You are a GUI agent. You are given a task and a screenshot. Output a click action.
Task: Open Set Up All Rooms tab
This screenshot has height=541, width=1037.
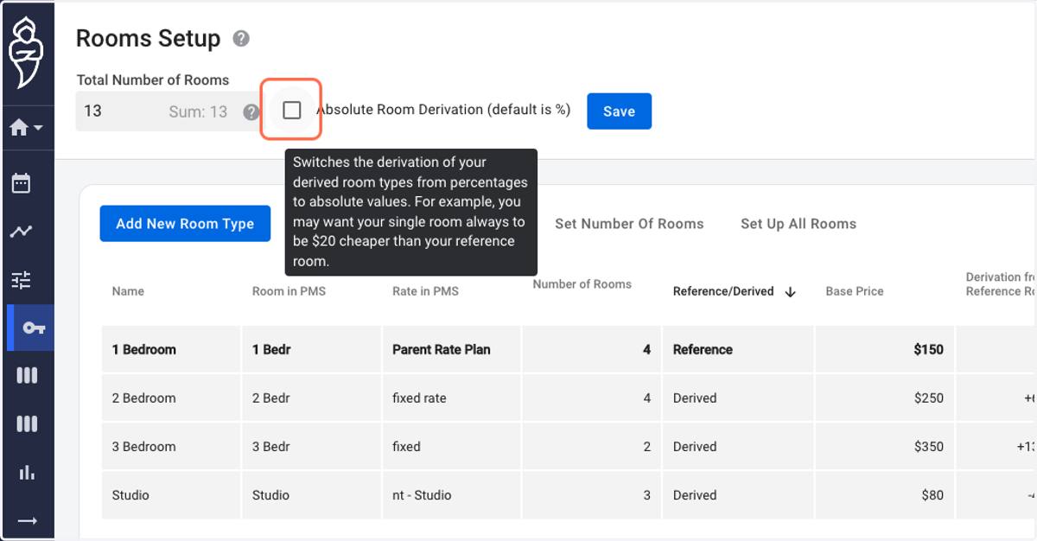click(798, 224)
